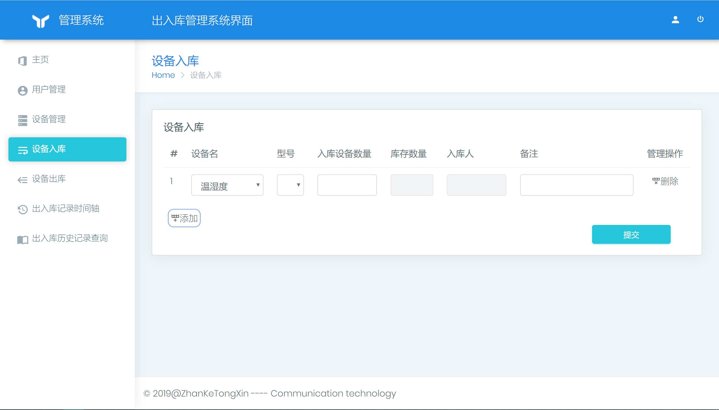
Task: Open 出入库历史记录查询 page
Action: (x=67, y=239)
